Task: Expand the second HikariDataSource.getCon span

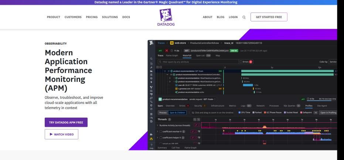Action: [170, 81]
